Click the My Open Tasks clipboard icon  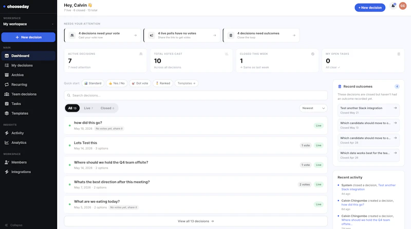click(399, 54)
